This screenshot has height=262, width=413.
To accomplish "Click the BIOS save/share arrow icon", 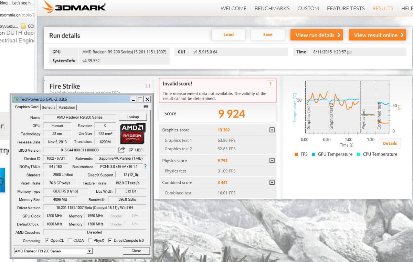I will (x=121, y=150).
